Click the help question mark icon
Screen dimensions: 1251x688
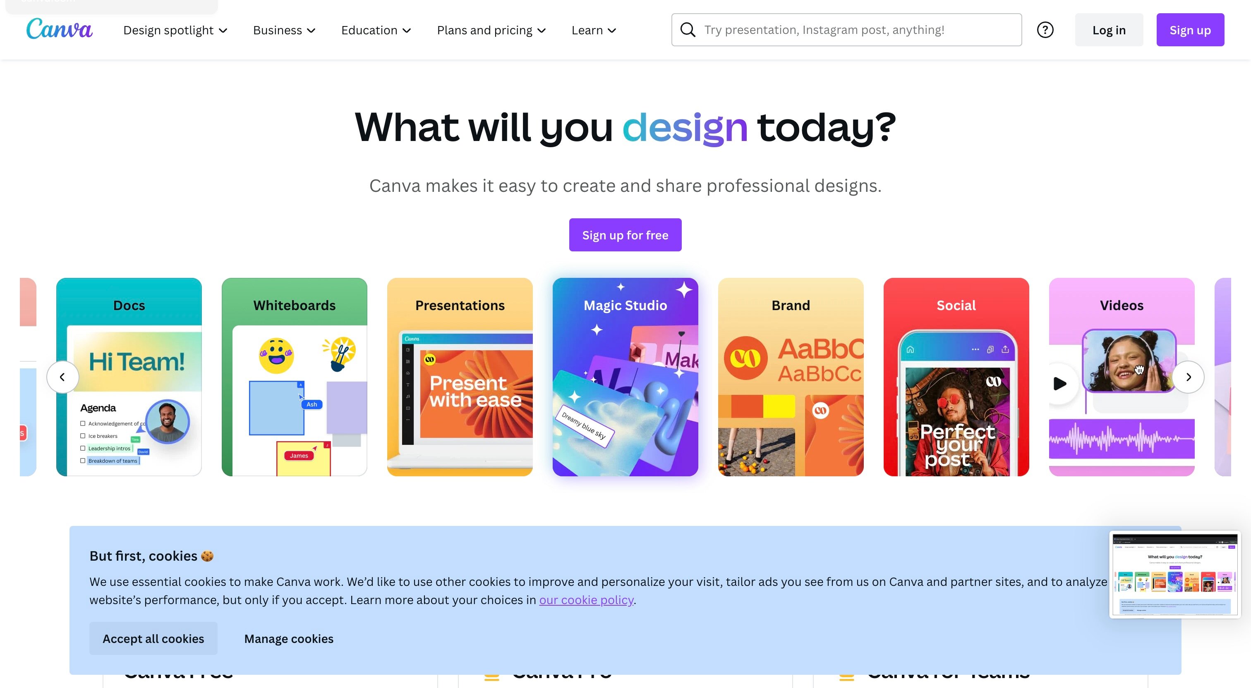coord(1046,30)
